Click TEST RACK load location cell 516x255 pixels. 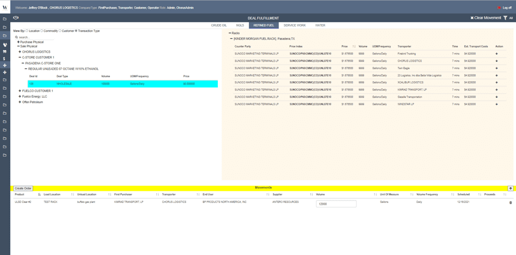click(50, 202)
